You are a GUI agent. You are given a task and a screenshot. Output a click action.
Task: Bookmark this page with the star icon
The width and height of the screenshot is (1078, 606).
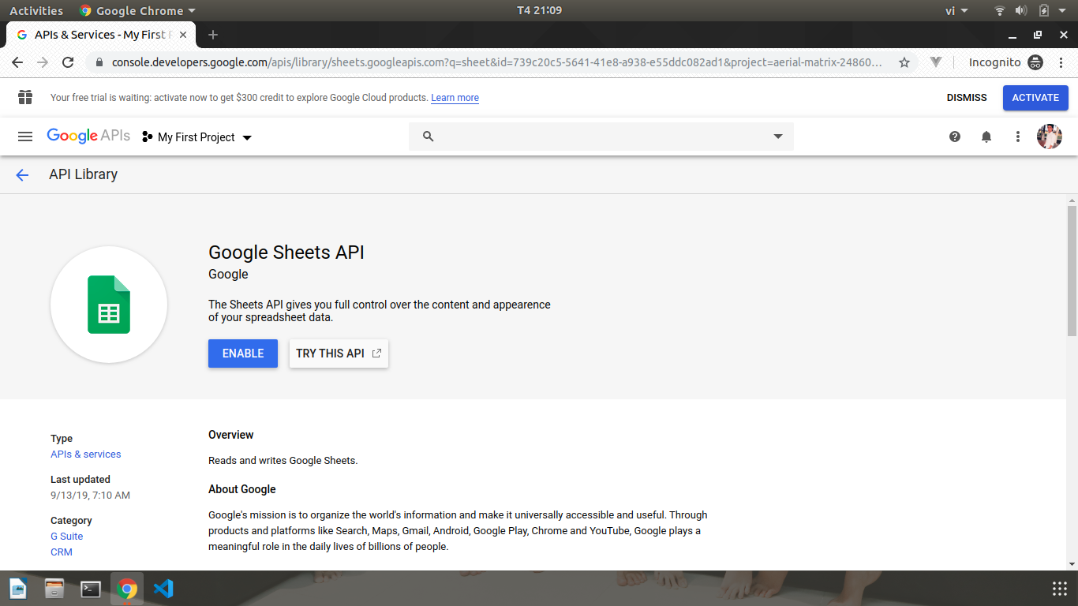(x=904, y=62)
